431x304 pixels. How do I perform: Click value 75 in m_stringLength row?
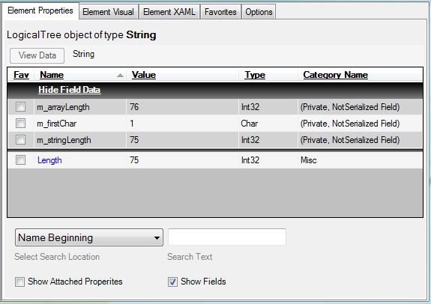pos(134,140)
